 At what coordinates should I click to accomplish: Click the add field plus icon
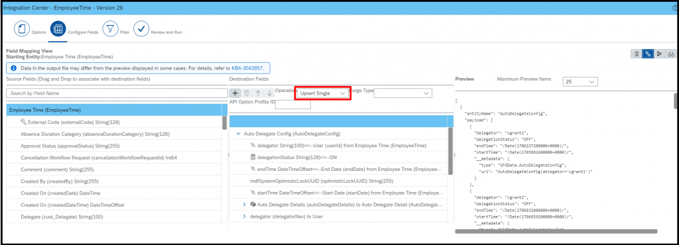click(235, 93)
